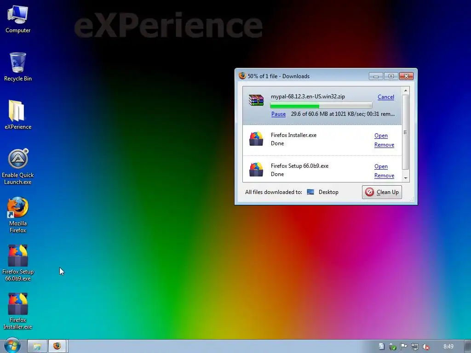Open the downloaded Firefox Setup 66.0b9.exe
Image resolution: width=471 pixels, height=353 pixels.
381,166
